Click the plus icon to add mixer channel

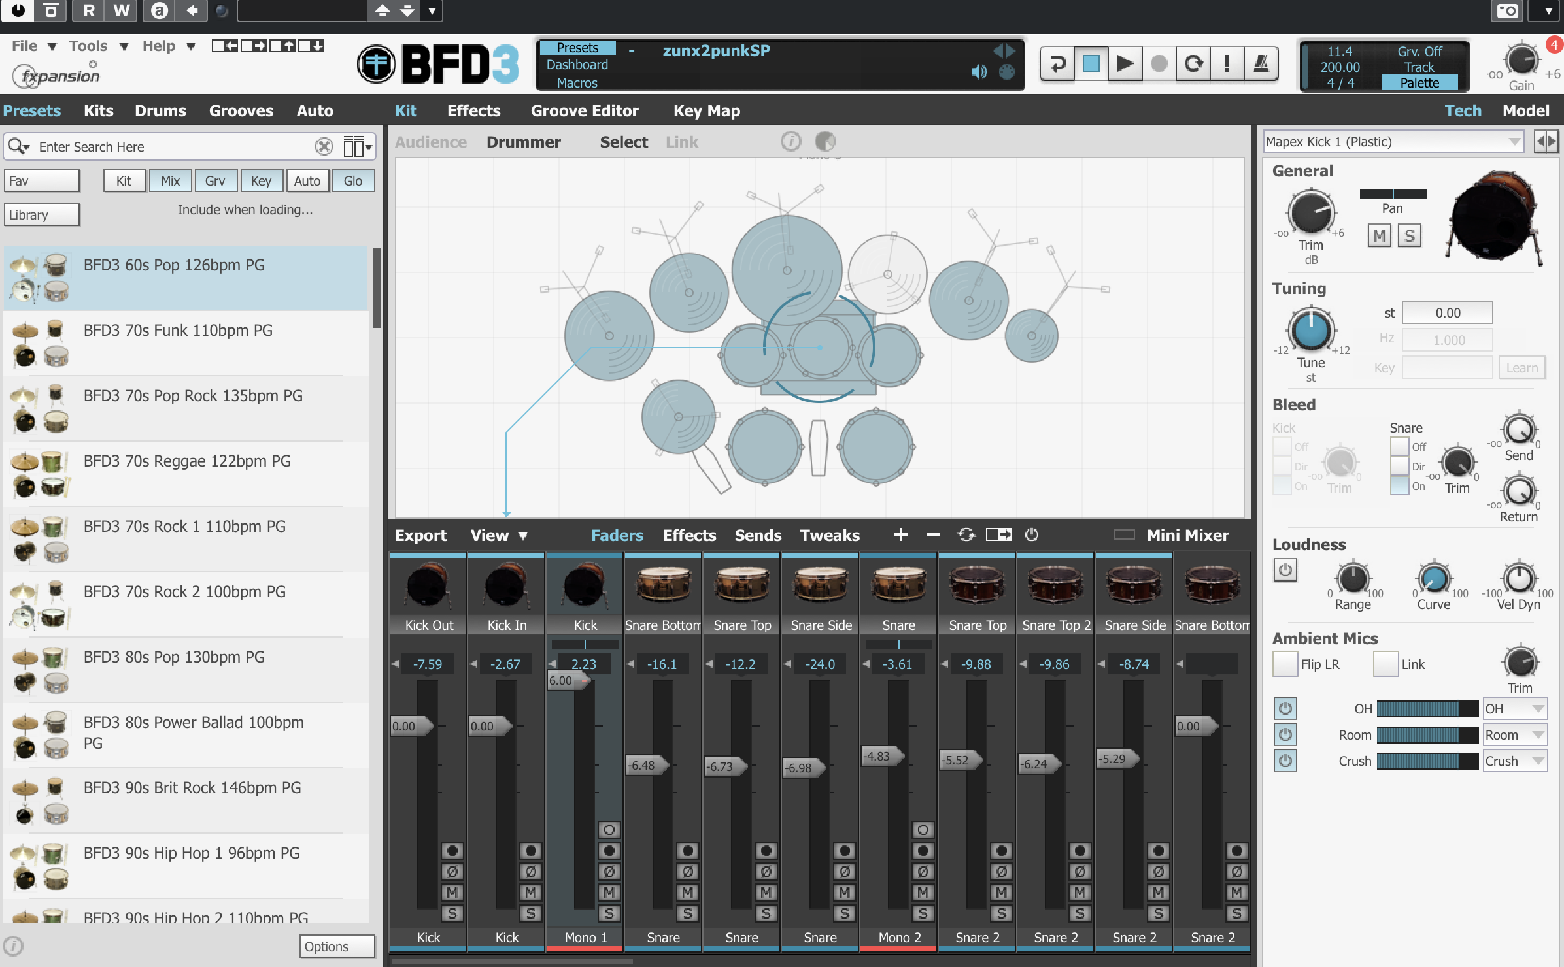pyautogui.click(x=900, y=535)
